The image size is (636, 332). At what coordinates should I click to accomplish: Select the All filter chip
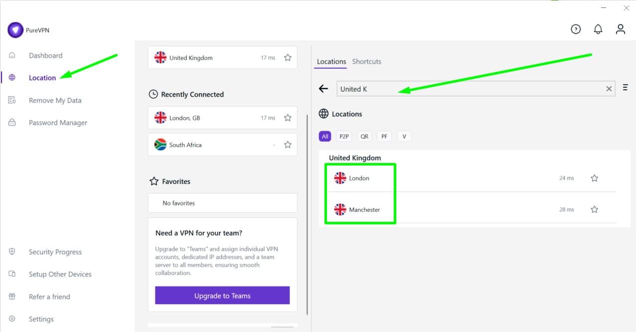(x=325, y=136)
